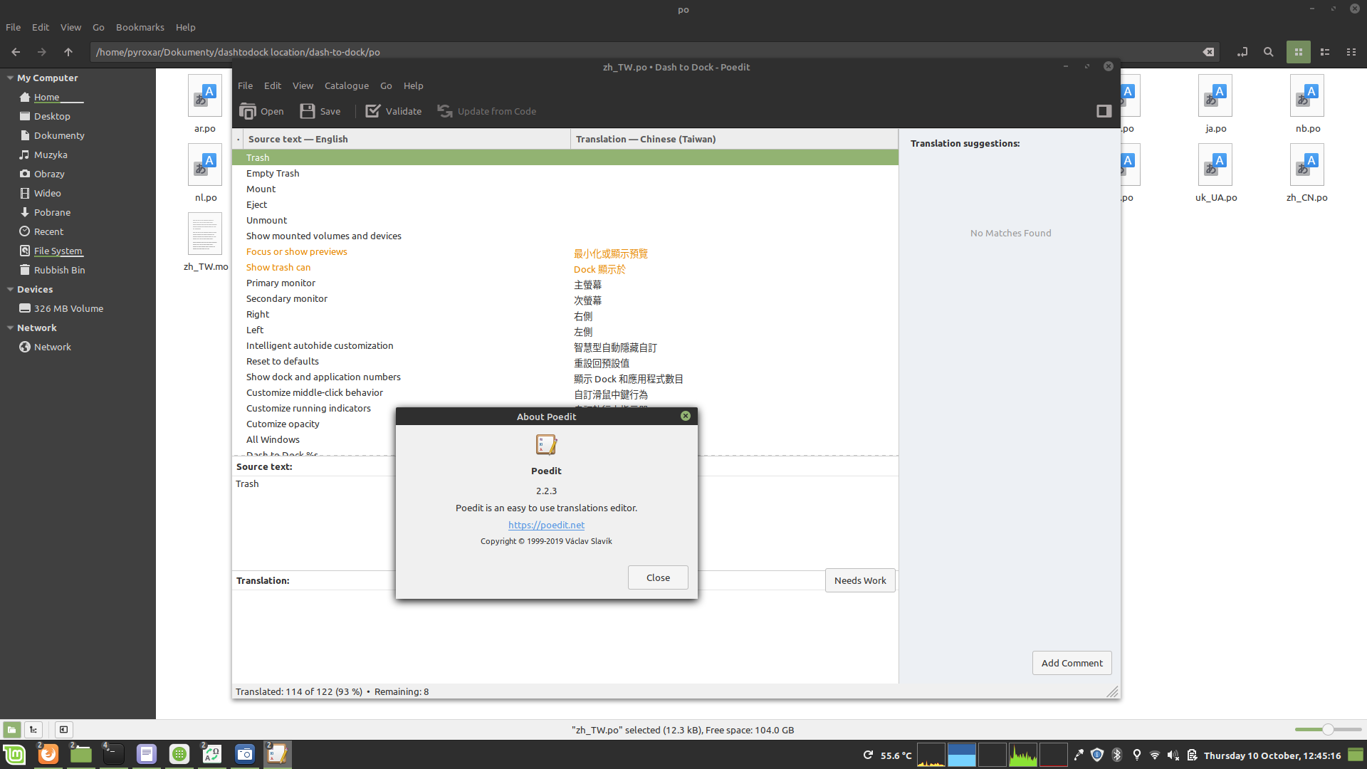1367x769 pixels.
Task: Open the https://poedit.net link
Action: [x=546, y=525]
